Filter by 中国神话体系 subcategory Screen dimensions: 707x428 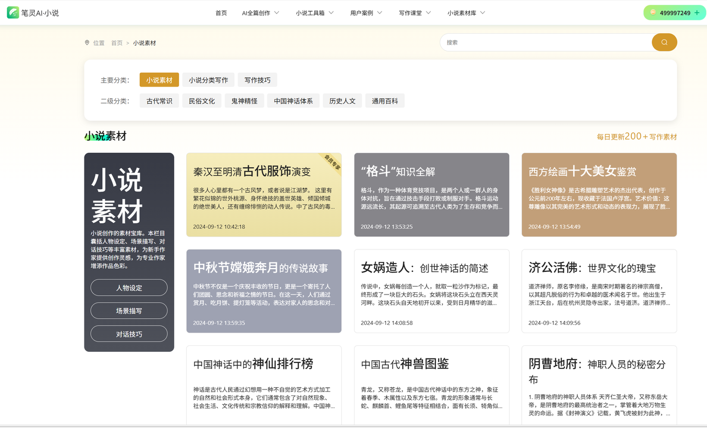[x=293, y=101]
